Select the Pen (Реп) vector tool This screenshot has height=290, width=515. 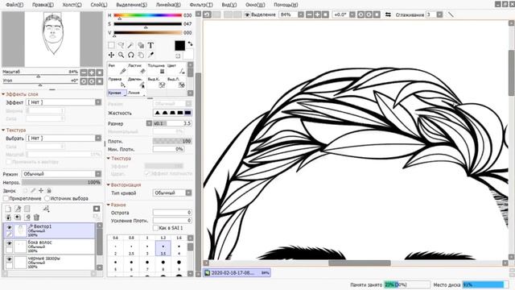click(x=117, y=68)
